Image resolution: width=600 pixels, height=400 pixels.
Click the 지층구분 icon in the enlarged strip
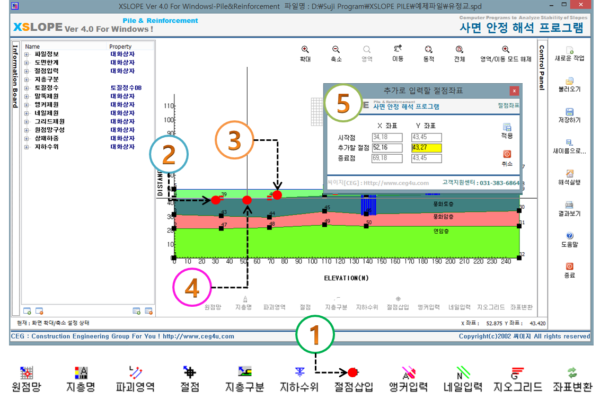244,372
